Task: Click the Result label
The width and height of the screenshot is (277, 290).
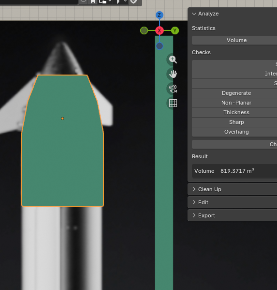Action: tap(200, 157)
